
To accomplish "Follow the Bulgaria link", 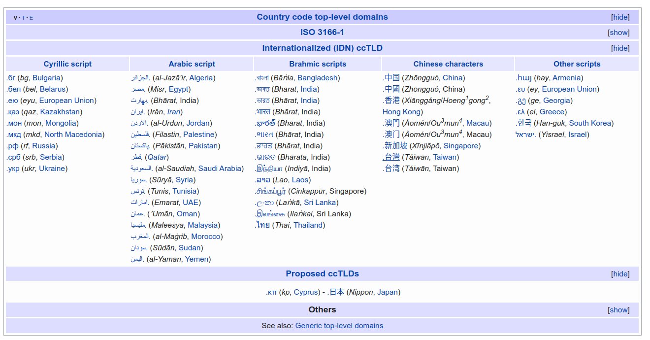I will [47, 78].
